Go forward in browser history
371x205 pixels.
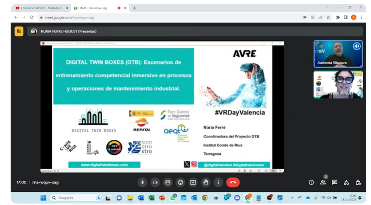pos(24,17)
